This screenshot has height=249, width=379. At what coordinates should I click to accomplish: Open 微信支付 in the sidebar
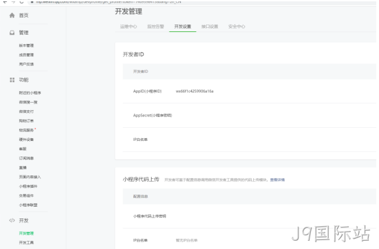[x=27, y=112]
